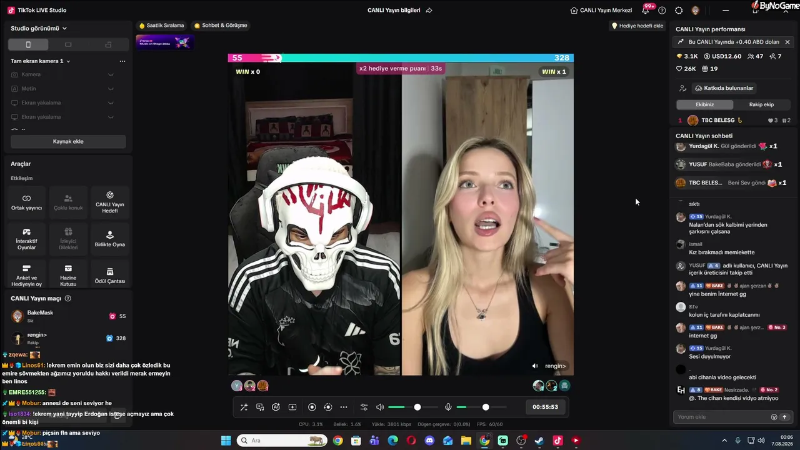The image size is (800, 450).
Task: Open the audio mixer settings sliders icon
Action: pos(364,407)
